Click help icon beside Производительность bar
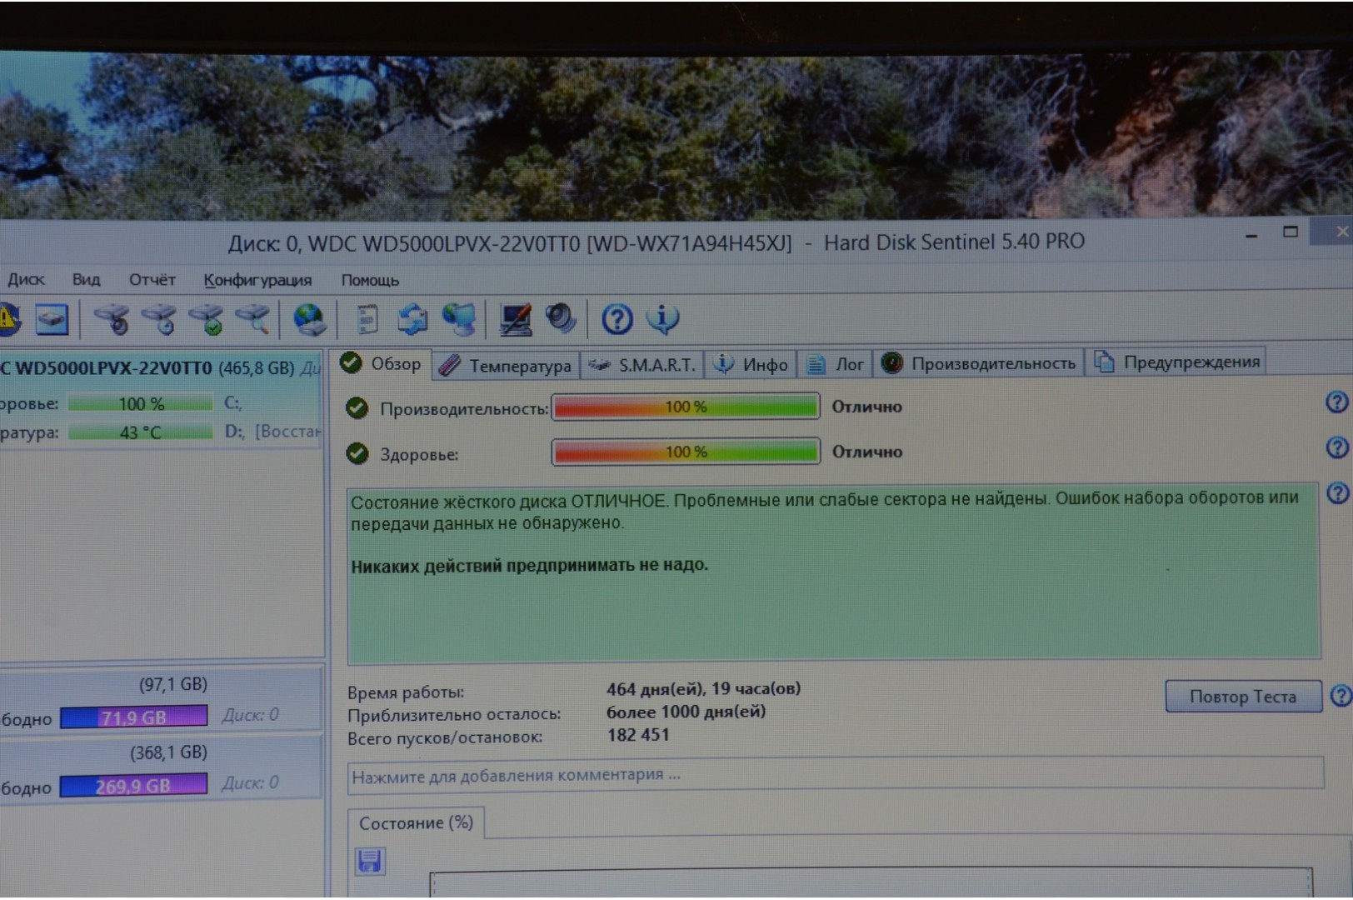Viewport: 1353px width, 900px height. pos(1336,402)
